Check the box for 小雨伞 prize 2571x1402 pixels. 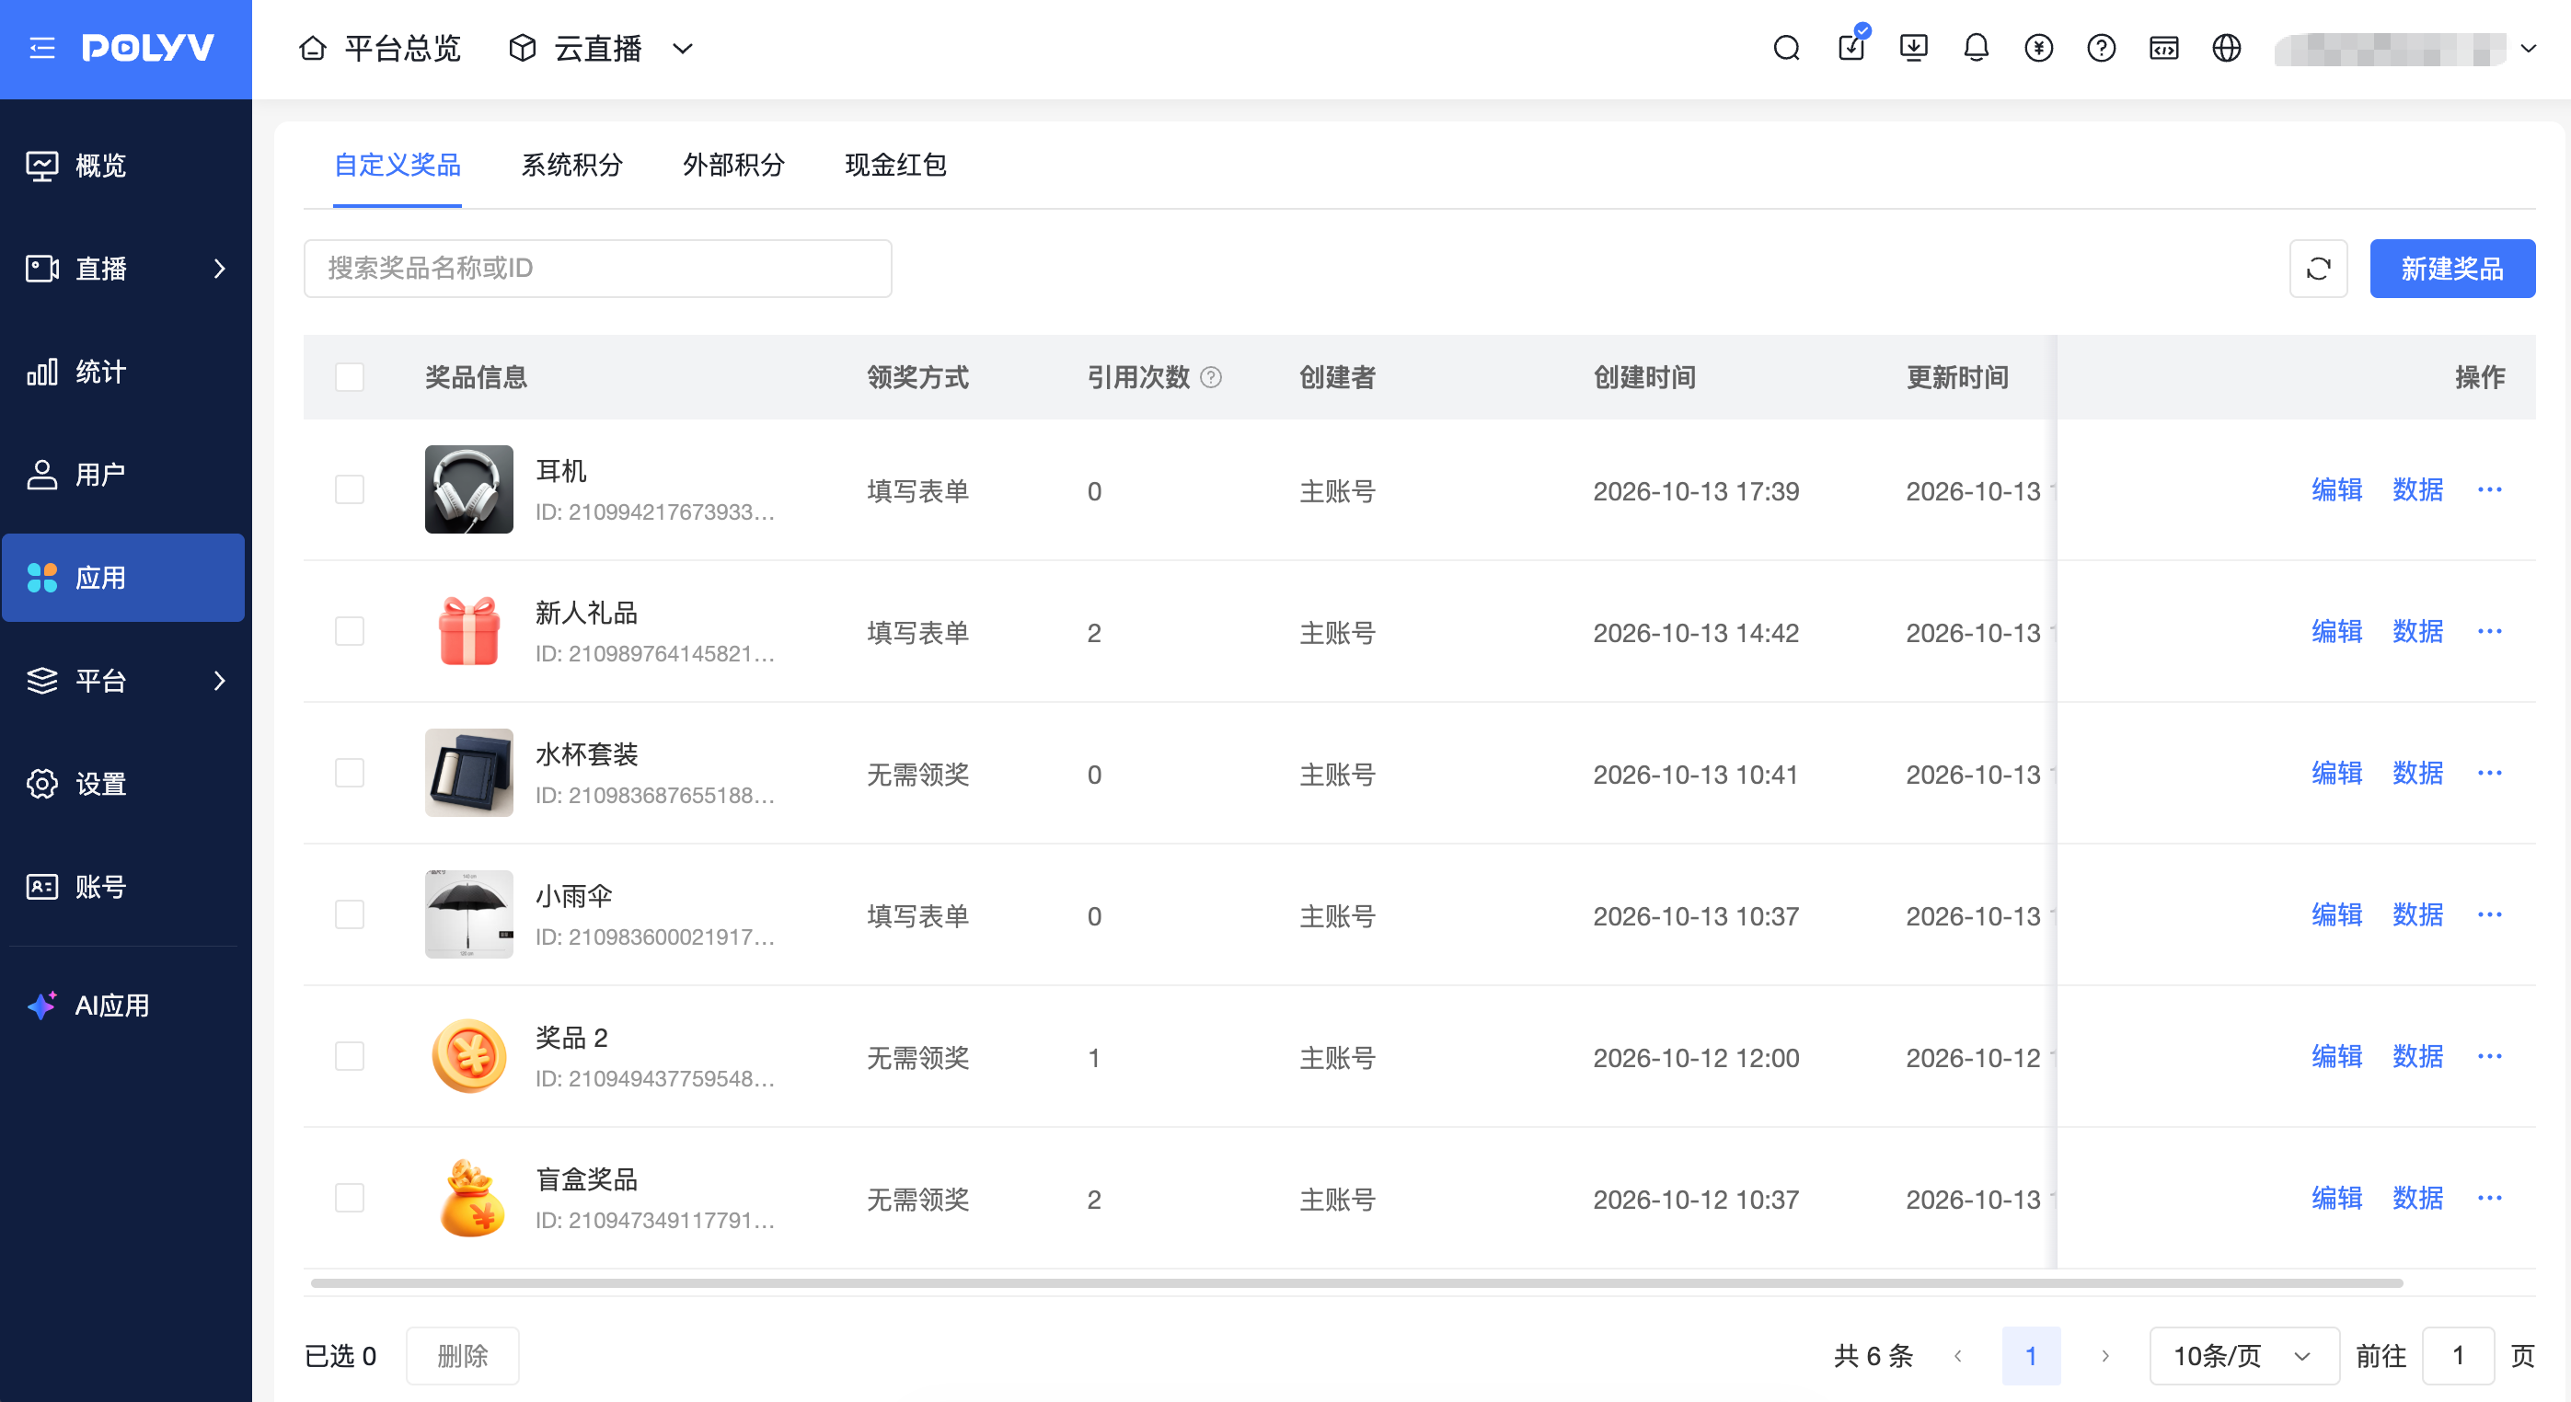click(350, 915)
